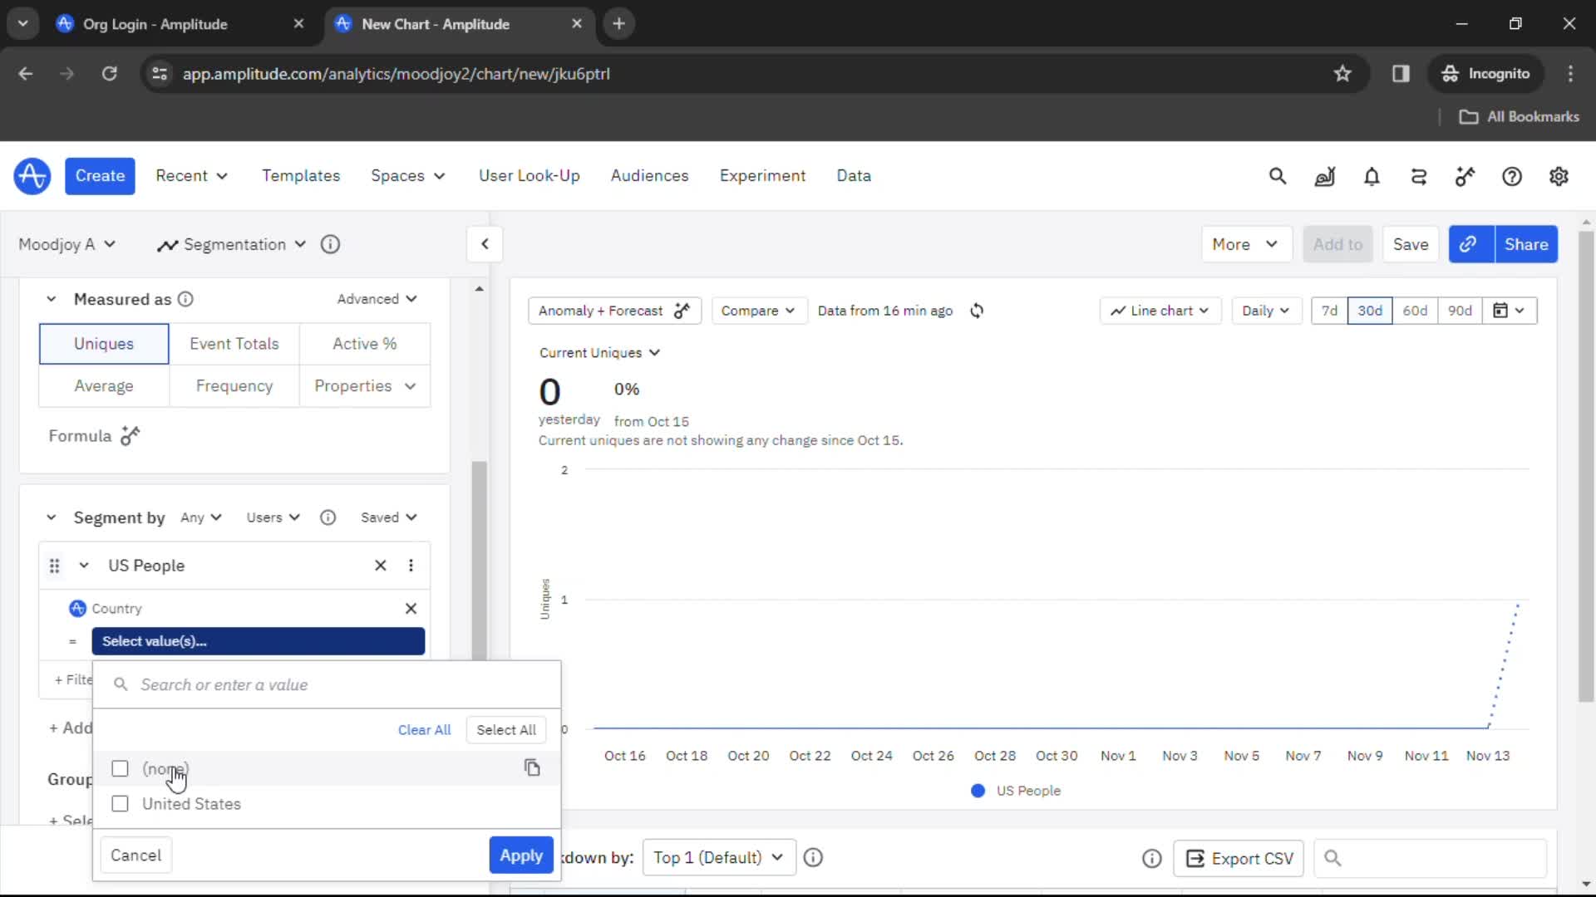The image size is (1596, 897).
Task: Click the notification bell icon
Action: coord(1372,176)
